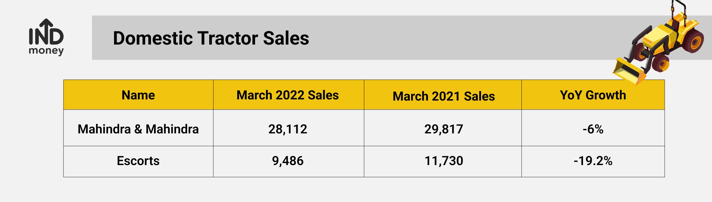Click the March 2021 Sales header
Image resolution: width=712 pixels, height=202 pixels.
pos(444,96)
